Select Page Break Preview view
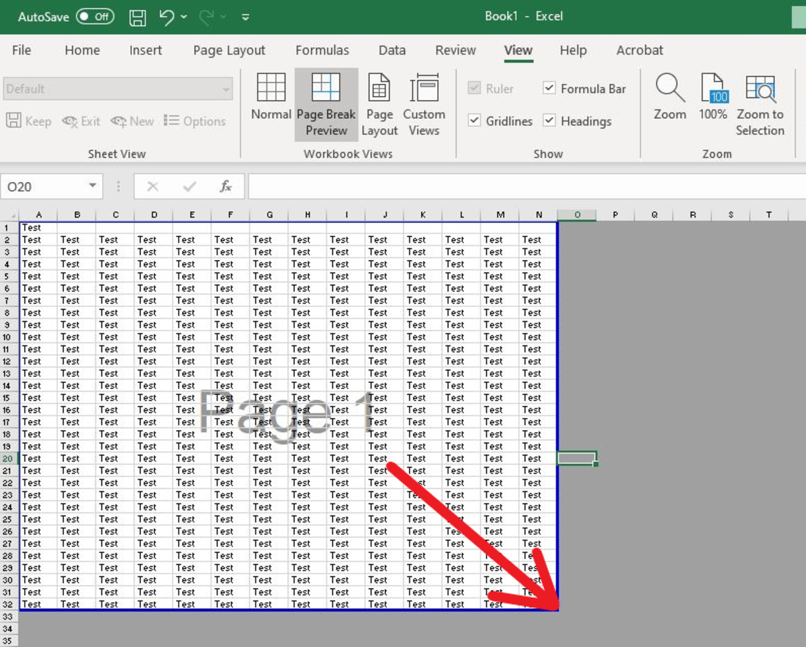This screenshot has width=806, height=647. point(326,105)
